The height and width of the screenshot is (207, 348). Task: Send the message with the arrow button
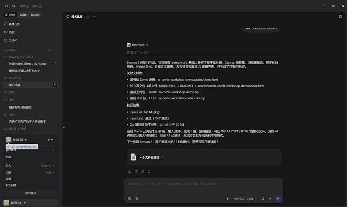pos(278,199)
